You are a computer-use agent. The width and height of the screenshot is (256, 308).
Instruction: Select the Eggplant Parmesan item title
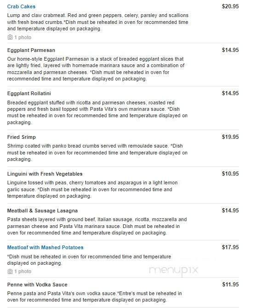[x=31, y=50]
